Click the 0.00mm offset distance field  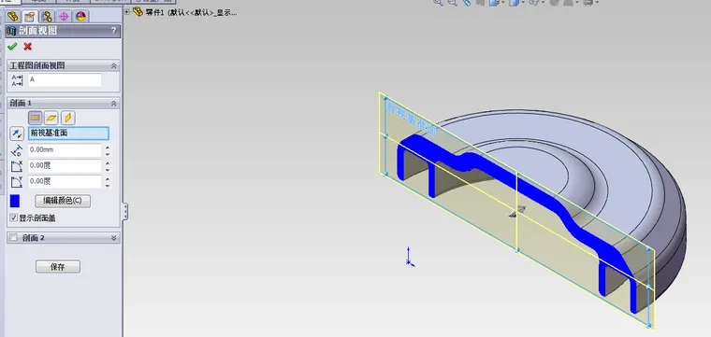pos(65,150)
